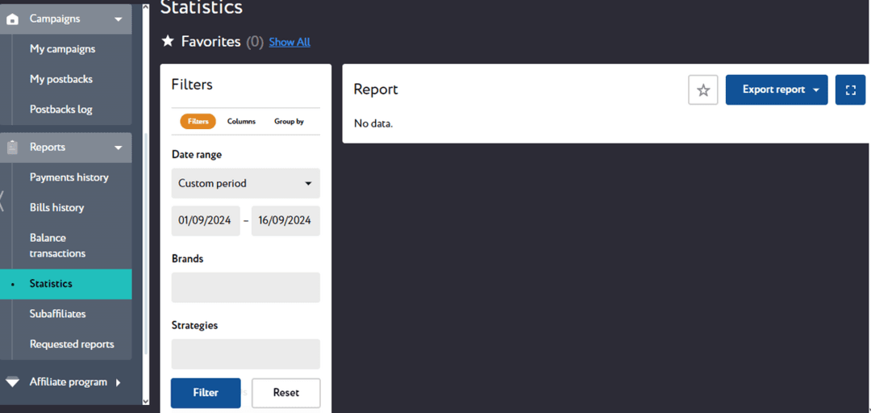Open the Export report dropdown
Viewport: 871px width, 413px height.
point(776,90)
